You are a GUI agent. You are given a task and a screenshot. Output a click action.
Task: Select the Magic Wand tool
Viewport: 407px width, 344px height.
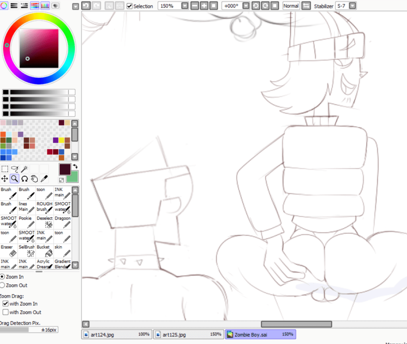[x=25, y=169]
